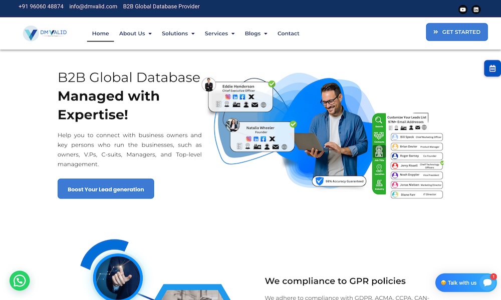Expand the Services dropdown menu

219,33
